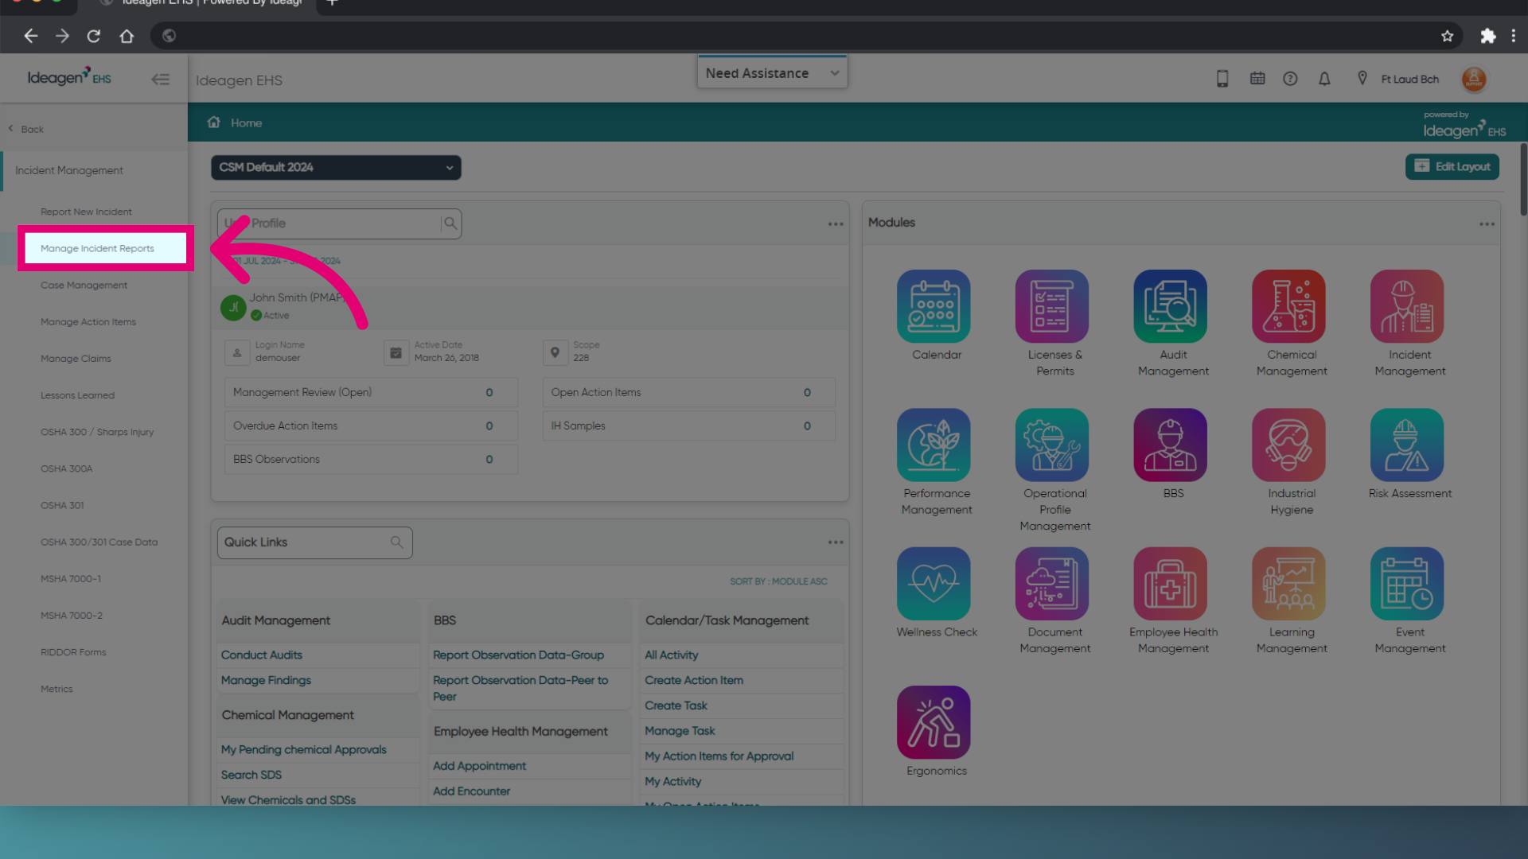Click the Edit Layout button
This screenshot has height=859, width=1528.
1452,167
